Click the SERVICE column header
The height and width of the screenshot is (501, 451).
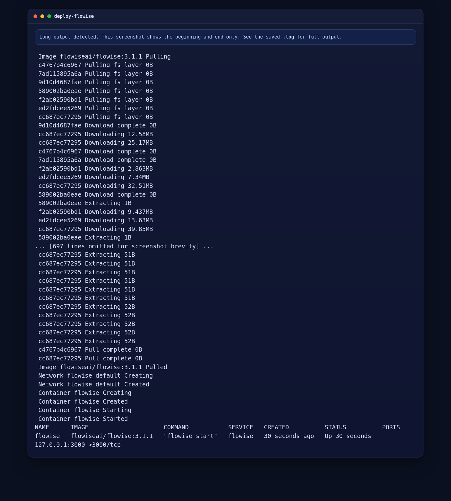point(241,427)
